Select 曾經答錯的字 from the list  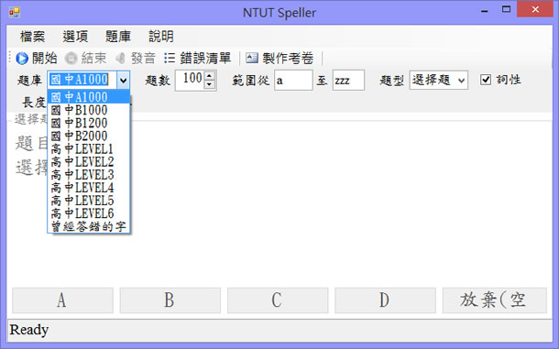pyautogui.click(x=88, y=226)
